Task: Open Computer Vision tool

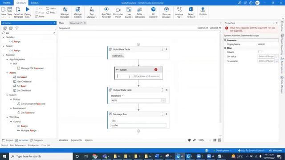Action: (118, 12)
